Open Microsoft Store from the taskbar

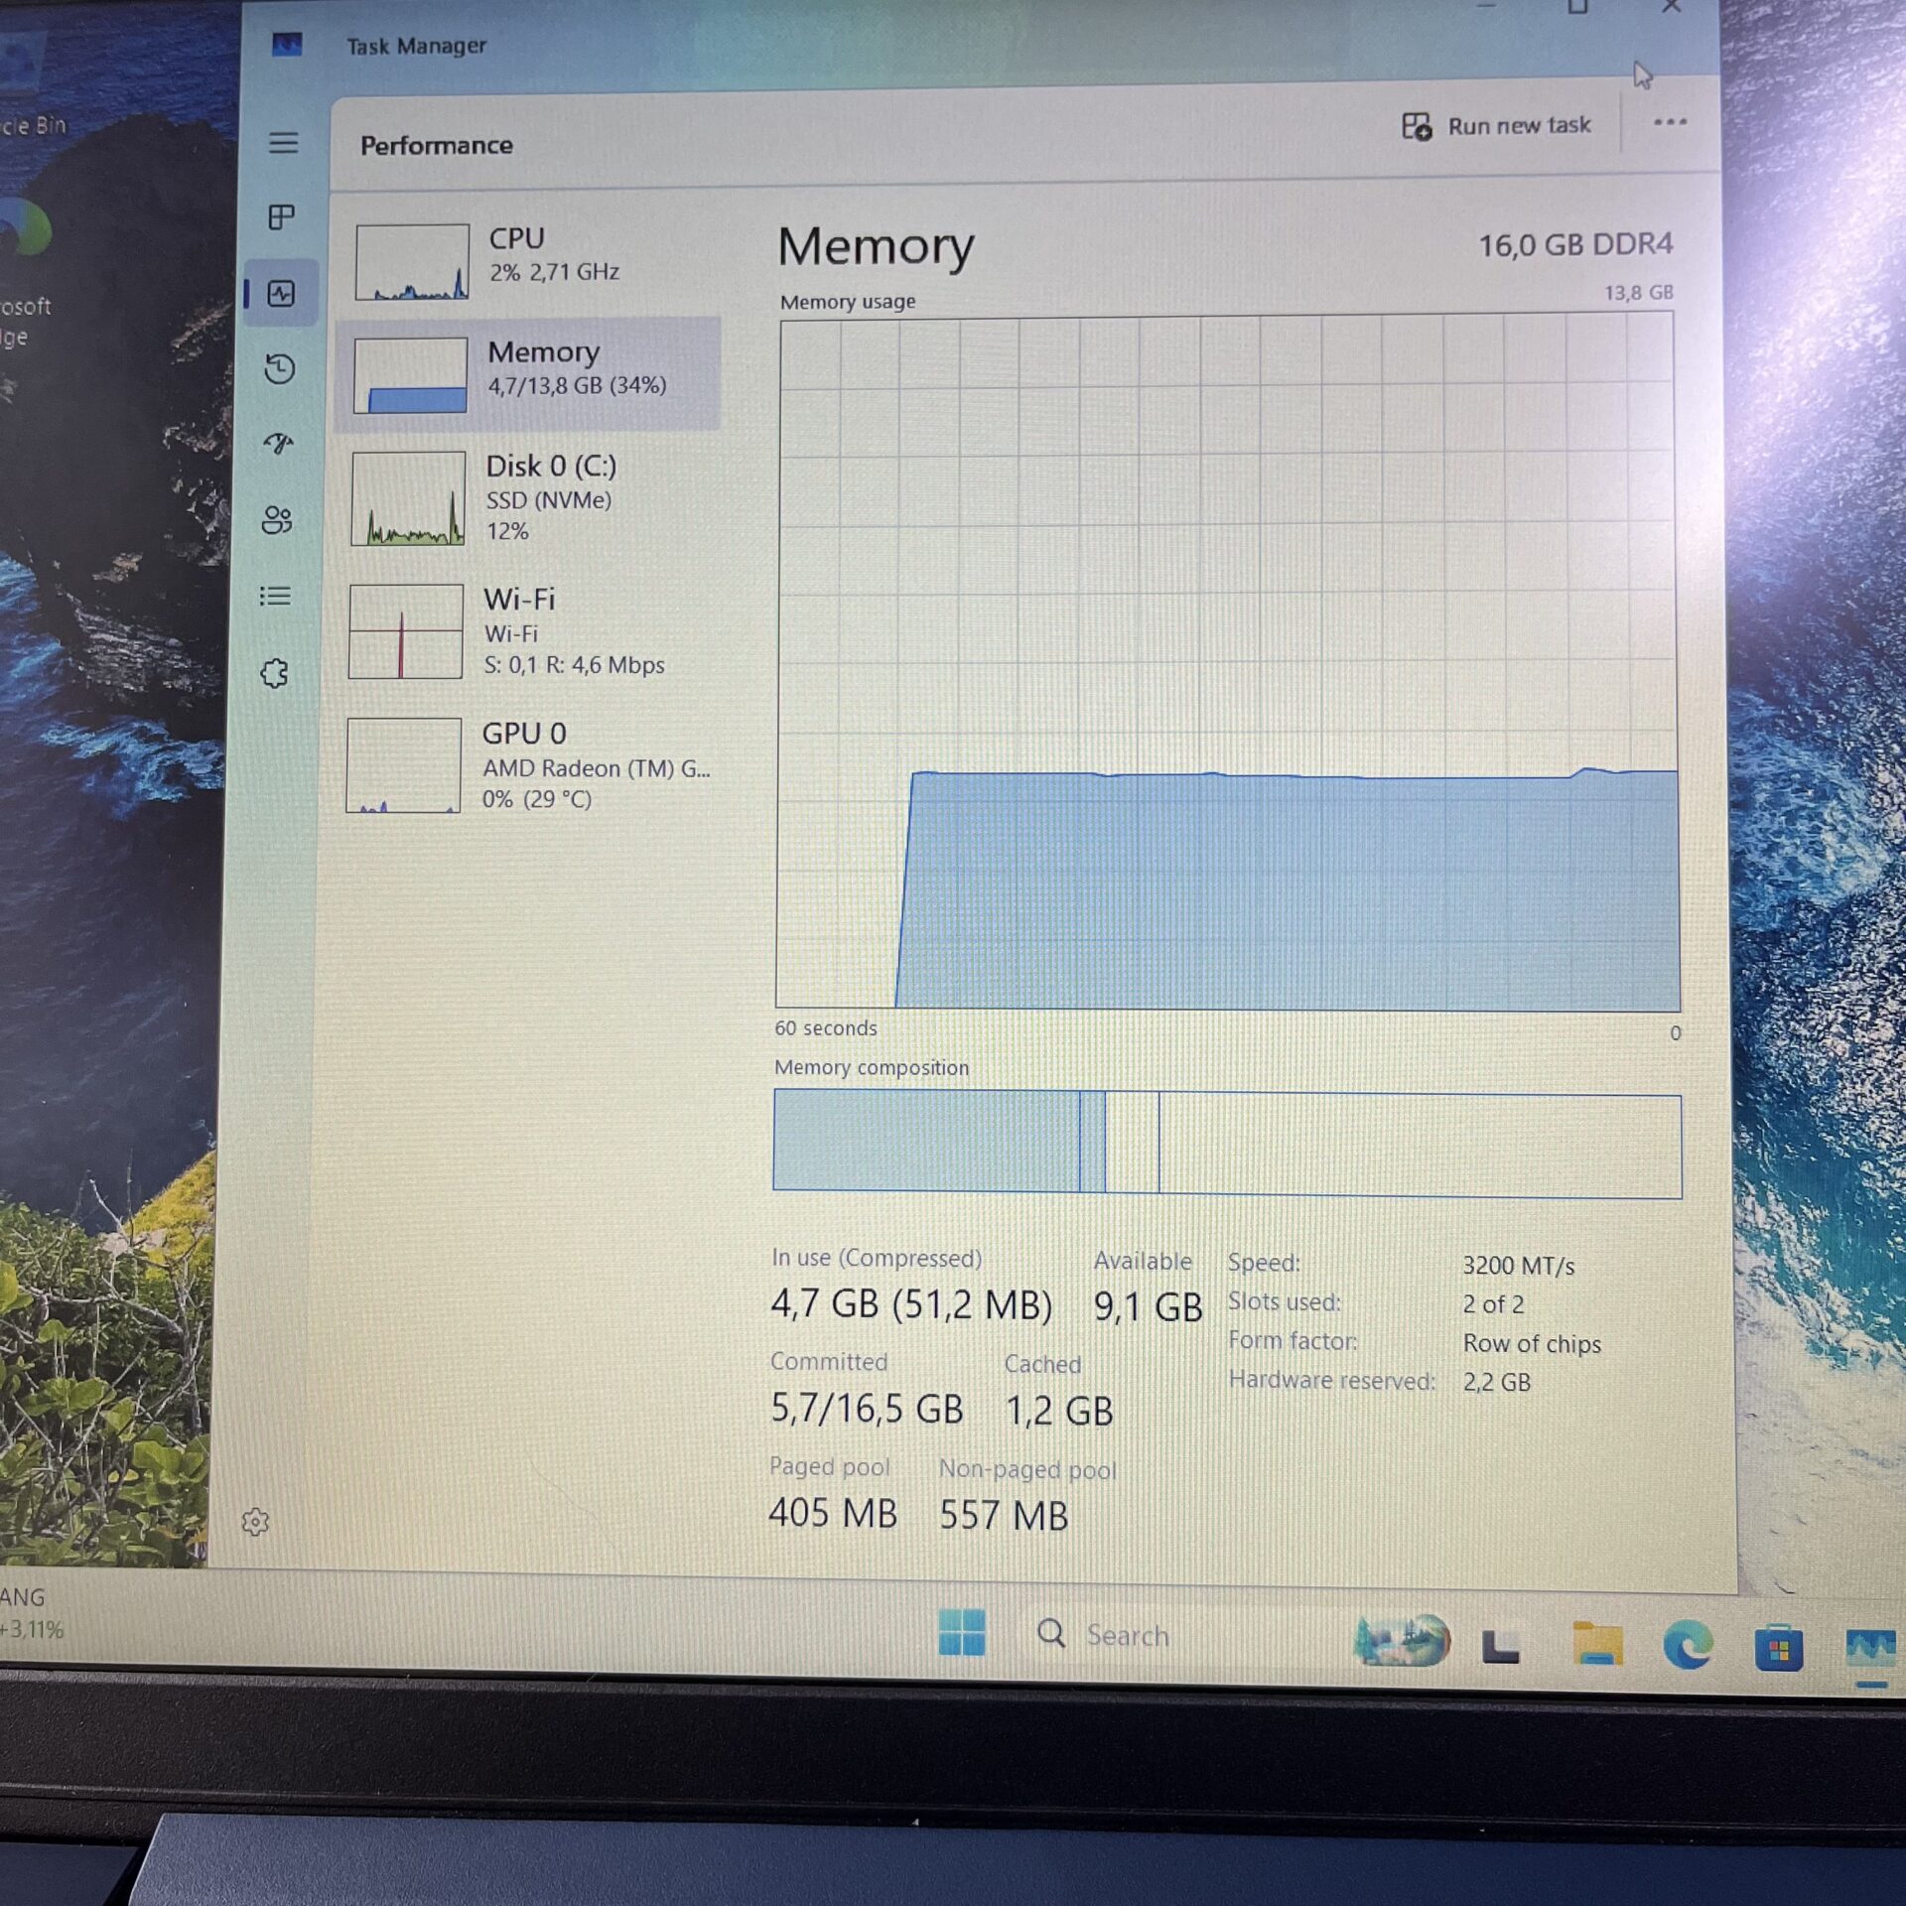1778,1647
